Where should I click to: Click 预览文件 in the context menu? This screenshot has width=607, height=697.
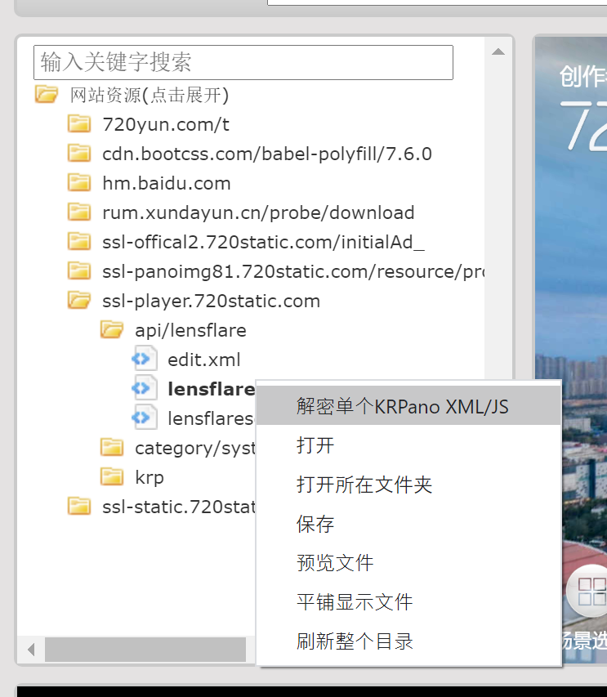pos(335,563)
